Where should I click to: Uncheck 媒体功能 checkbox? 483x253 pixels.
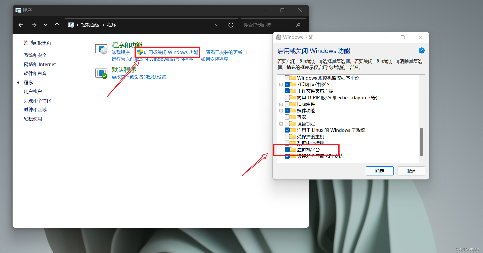click(287, 110)
